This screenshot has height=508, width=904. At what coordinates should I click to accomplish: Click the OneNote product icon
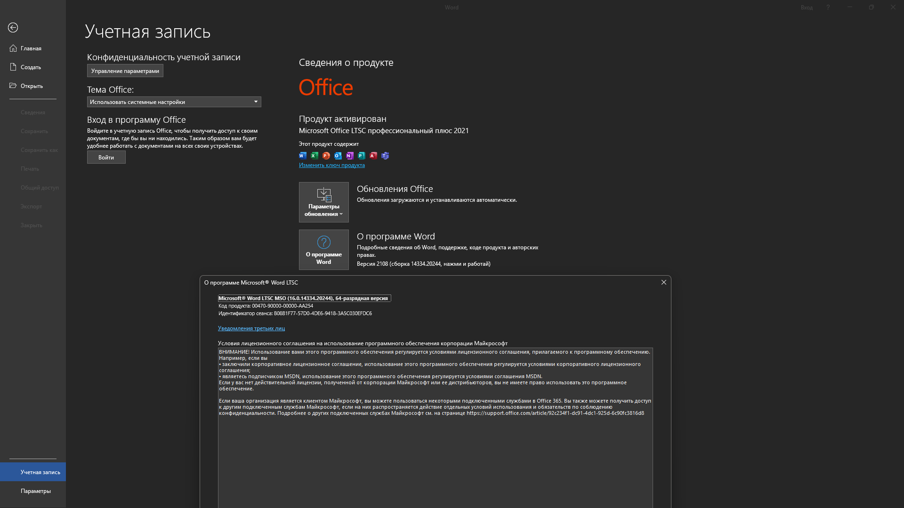coord(350,156)
